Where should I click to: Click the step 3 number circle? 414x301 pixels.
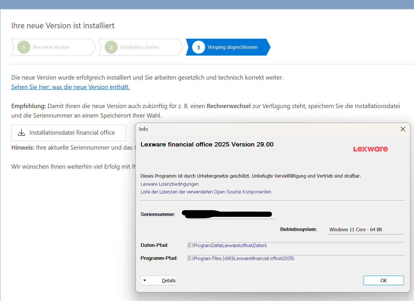[x=198, y=47]
